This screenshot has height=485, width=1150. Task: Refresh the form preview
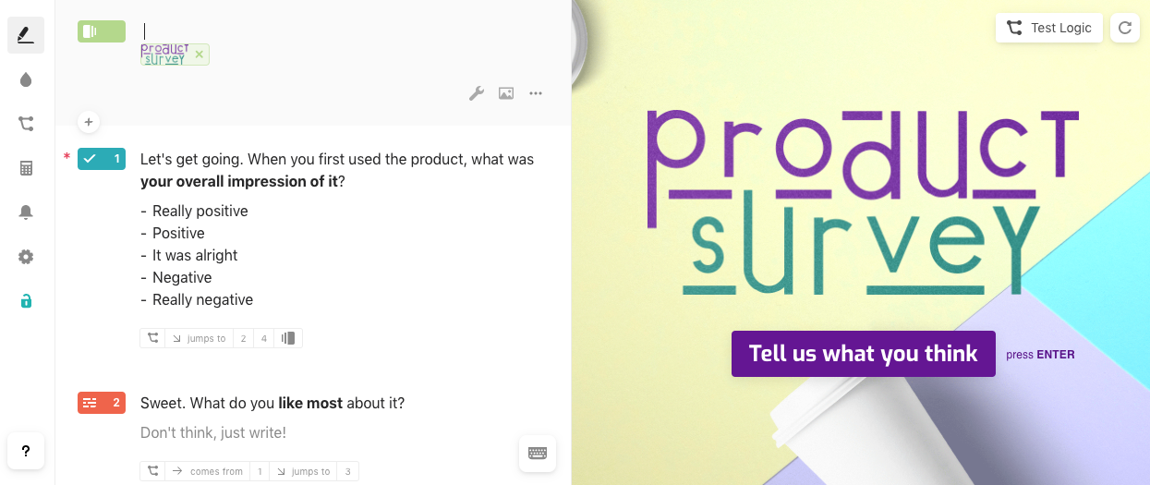tap(1125, 28)
